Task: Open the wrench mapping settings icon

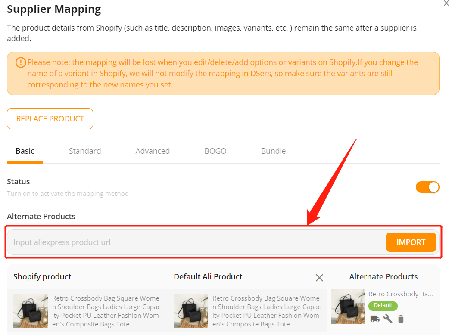Action: coord(388,319)
